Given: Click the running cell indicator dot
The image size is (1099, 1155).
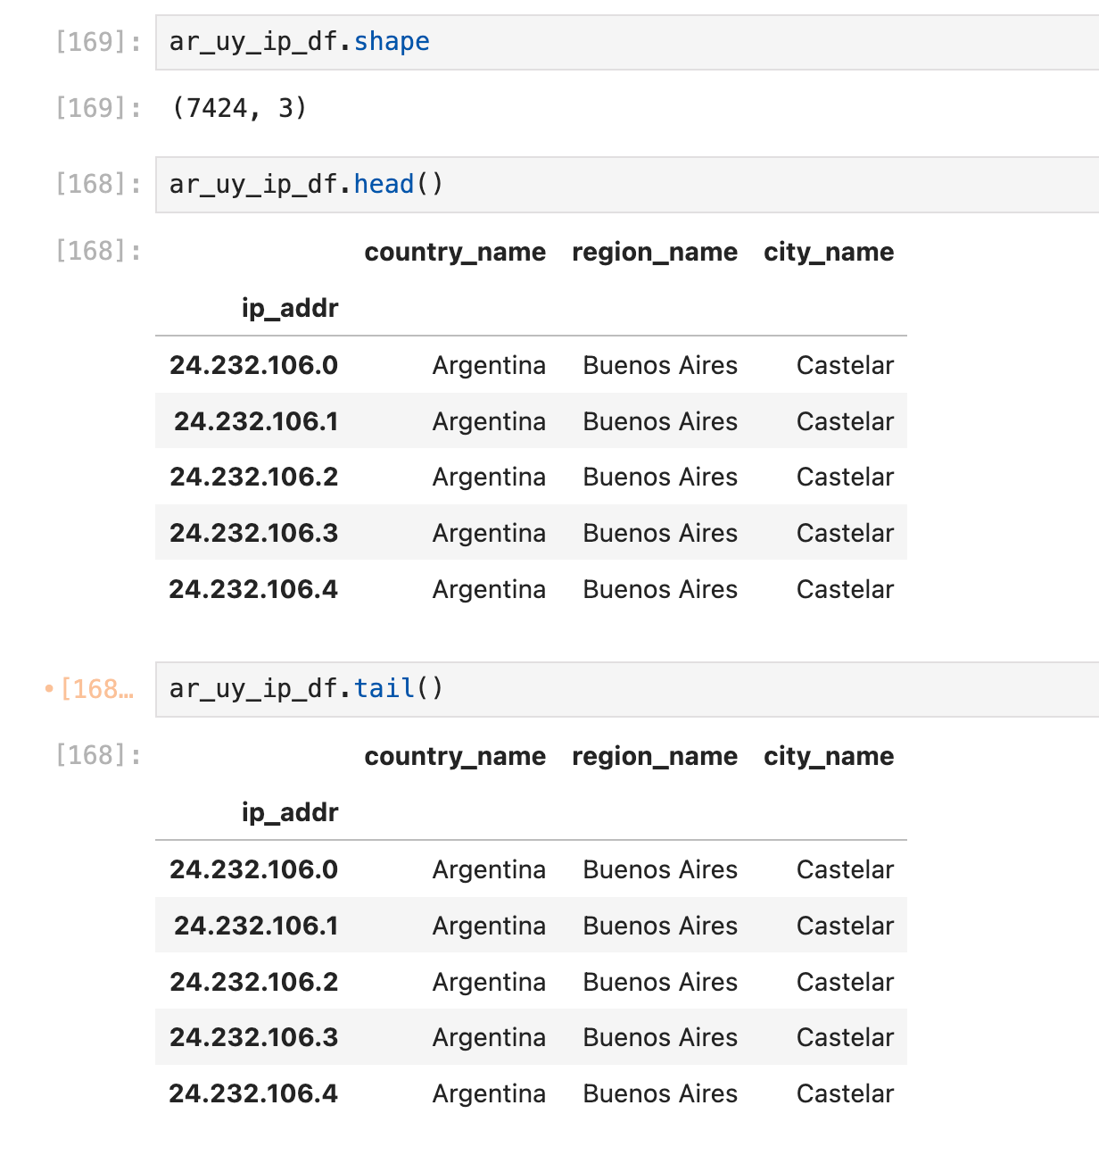Looking at the screenshot, I should (x=51, y=687).
